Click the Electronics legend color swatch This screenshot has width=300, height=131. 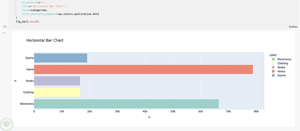[x=273, y=59]
